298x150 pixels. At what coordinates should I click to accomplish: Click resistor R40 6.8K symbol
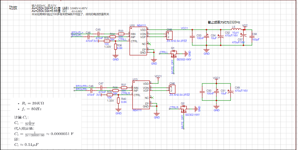[118, 100]
